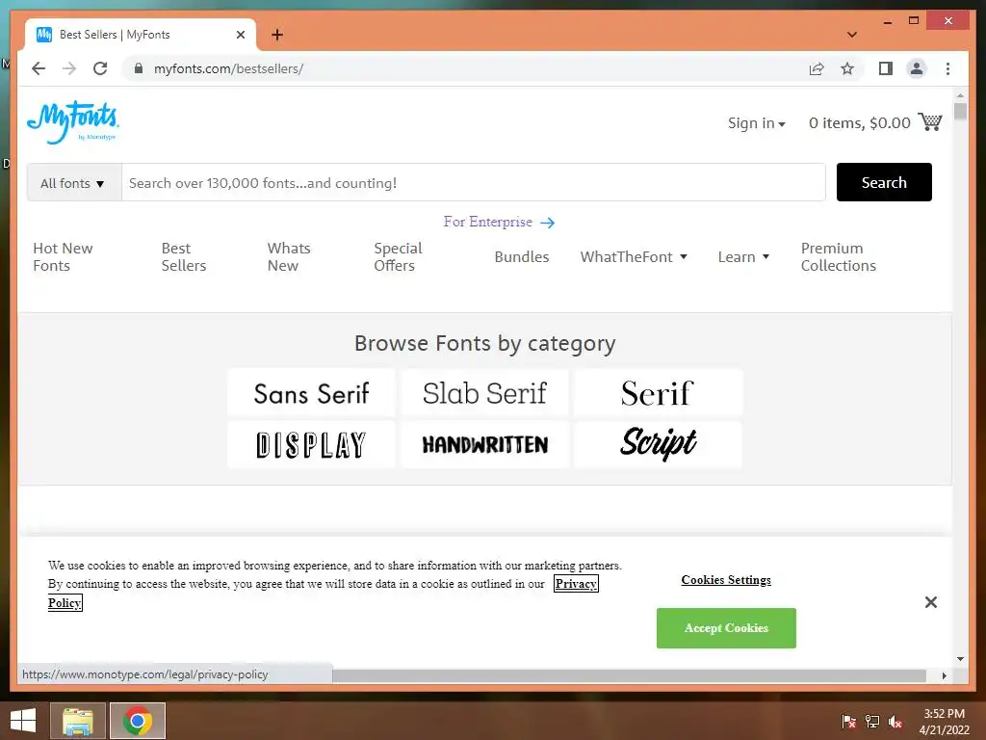This screenshot has width=986, height=740.
Task: Browse the Slab Serif category
Action: click(485, 393)
